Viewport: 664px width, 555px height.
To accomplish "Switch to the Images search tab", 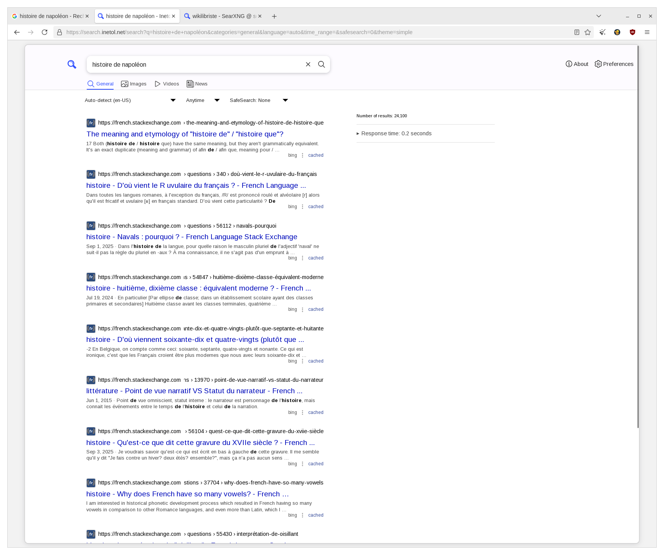I will [134, 84].
